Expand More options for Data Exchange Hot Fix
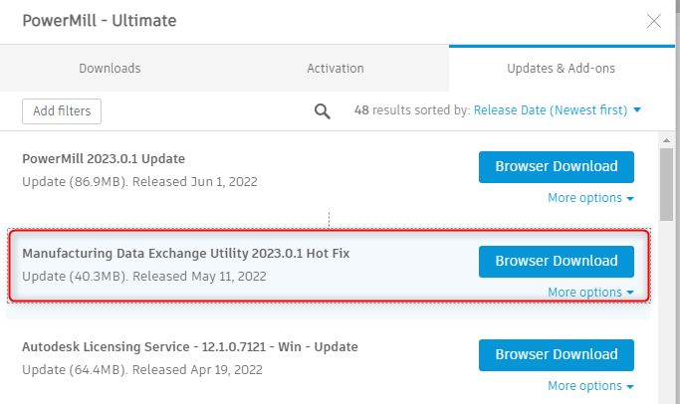Screen dimensions: 680x404 (x=590, y=293)
